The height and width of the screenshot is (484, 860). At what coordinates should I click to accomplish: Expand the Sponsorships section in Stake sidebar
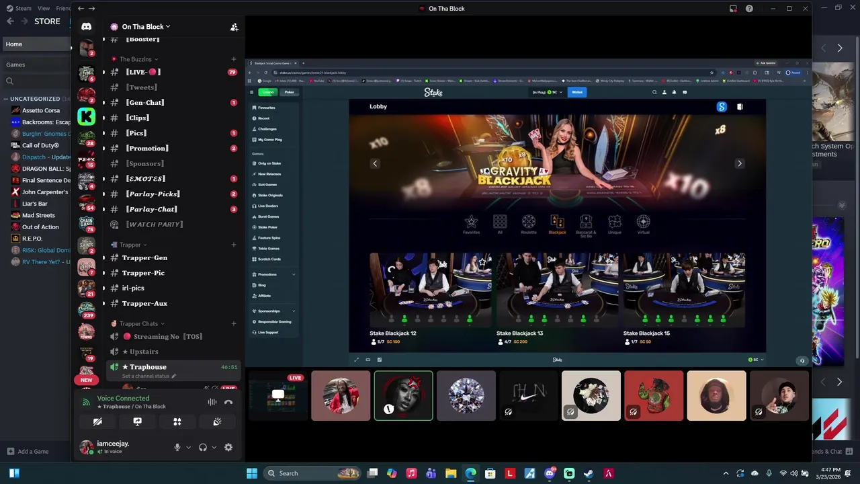pos(294,311)
